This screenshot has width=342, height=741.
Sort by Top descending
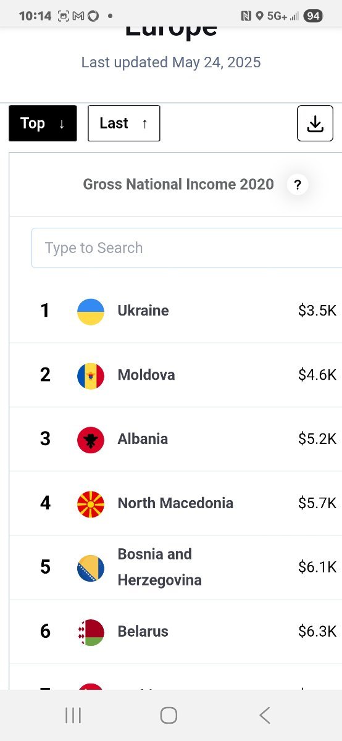[43, 123]
